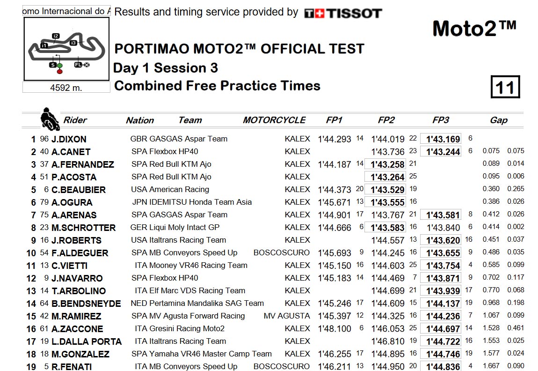Click the R.FENATI row name

pos(72,366)
